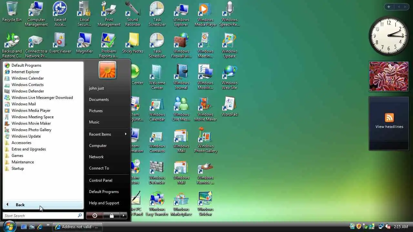
Task: Open Welcome Center desktop shortcut
Action: pyautogui.click(x=157, y=77)
